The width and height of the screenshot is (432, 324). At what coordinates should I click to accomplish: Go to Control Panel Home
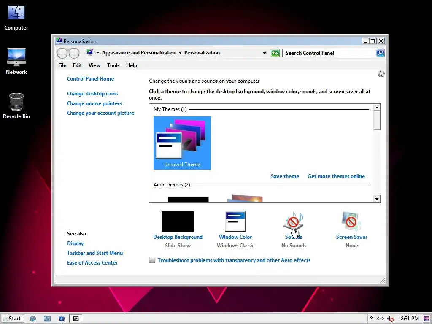[90, 79]
